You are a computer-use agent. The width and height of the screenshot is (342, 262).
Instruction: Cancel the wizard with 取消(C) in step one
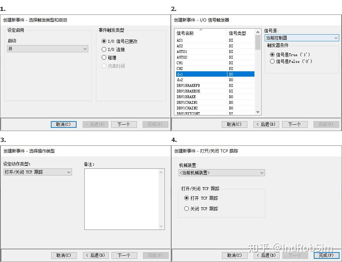[x=64, y=124]
